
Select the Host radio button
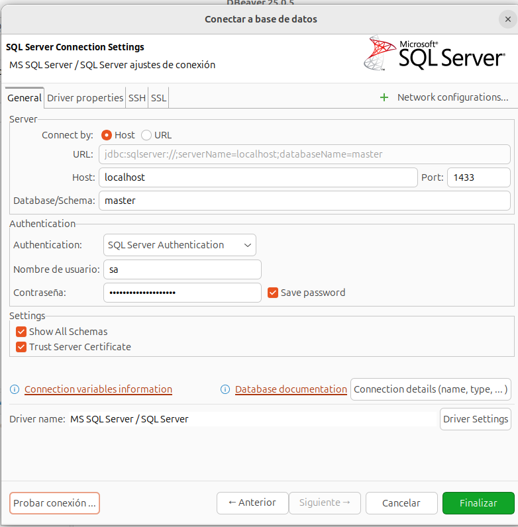click(107, 135)
